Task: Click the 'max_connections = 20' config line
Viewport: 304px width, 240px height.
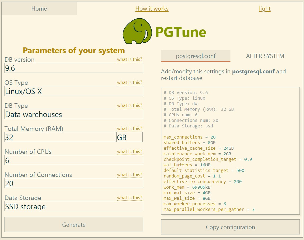Action: [190, 137]
